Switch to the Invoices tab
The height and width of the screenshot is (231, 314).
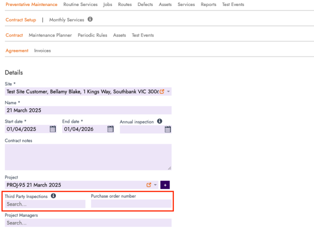42,50
